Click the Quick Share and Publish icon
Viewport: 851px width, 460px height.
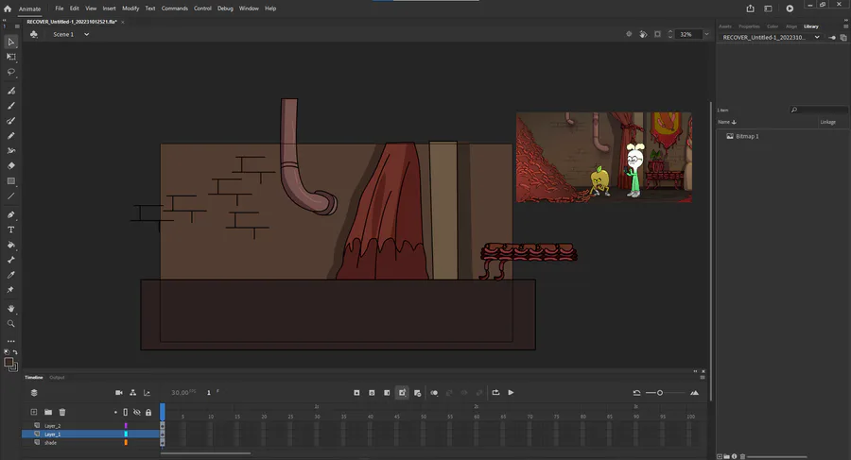750,9
